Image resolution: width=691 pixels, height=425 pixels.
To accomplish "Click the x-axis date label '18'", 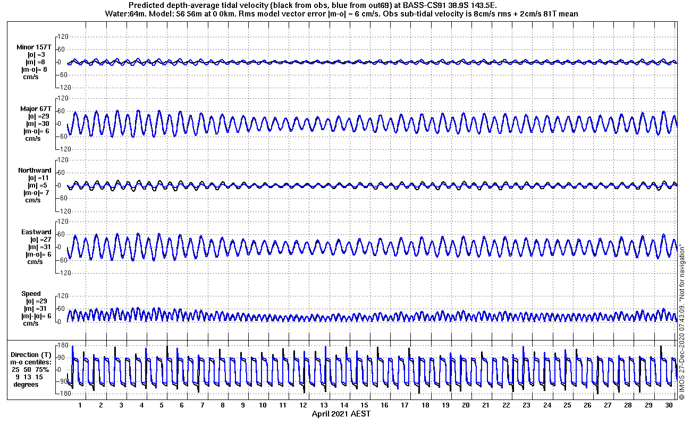I will pos(425,405).
